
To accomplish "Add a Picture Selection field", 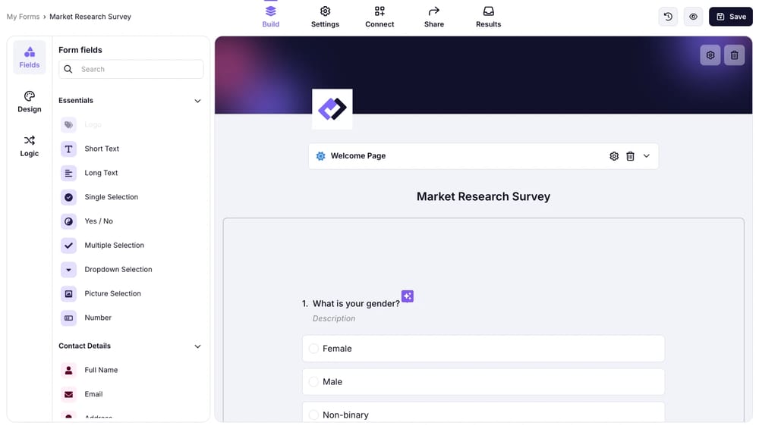I will 112,293.
